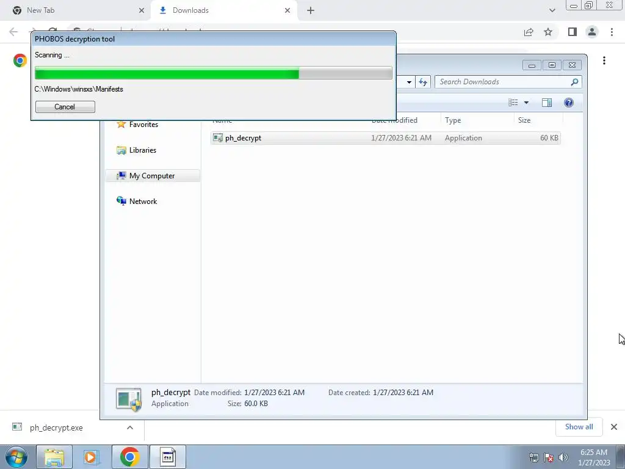625x469 pixels.
Task: Change the Explorer view icon
Action: [513, 103]
